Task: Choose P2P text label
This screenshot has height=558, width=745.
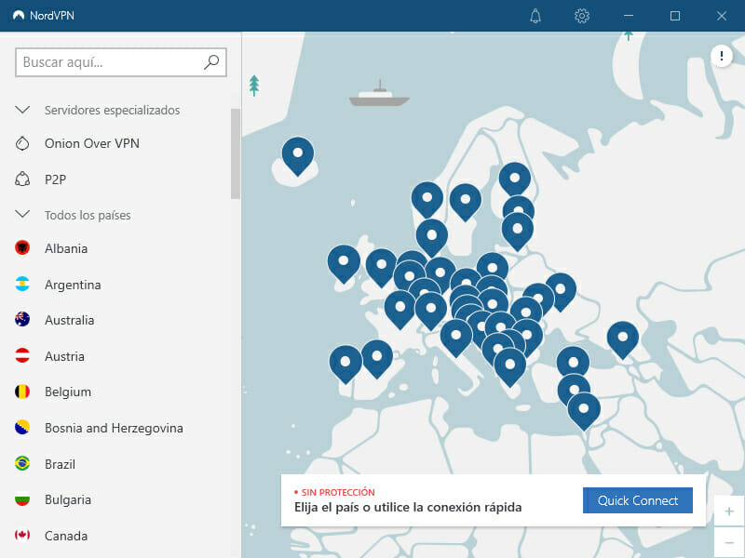Action: tap(55, 179)
